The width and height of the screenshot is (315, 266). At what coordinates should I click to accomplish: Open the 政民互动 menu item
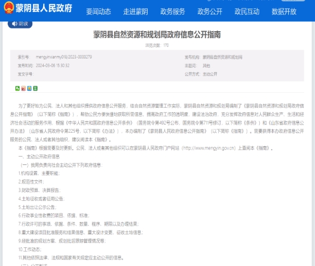click(247, 11)
